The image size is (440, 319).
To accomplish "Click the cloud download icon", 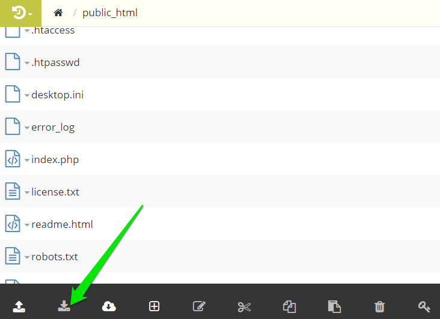I will point(109,306).
